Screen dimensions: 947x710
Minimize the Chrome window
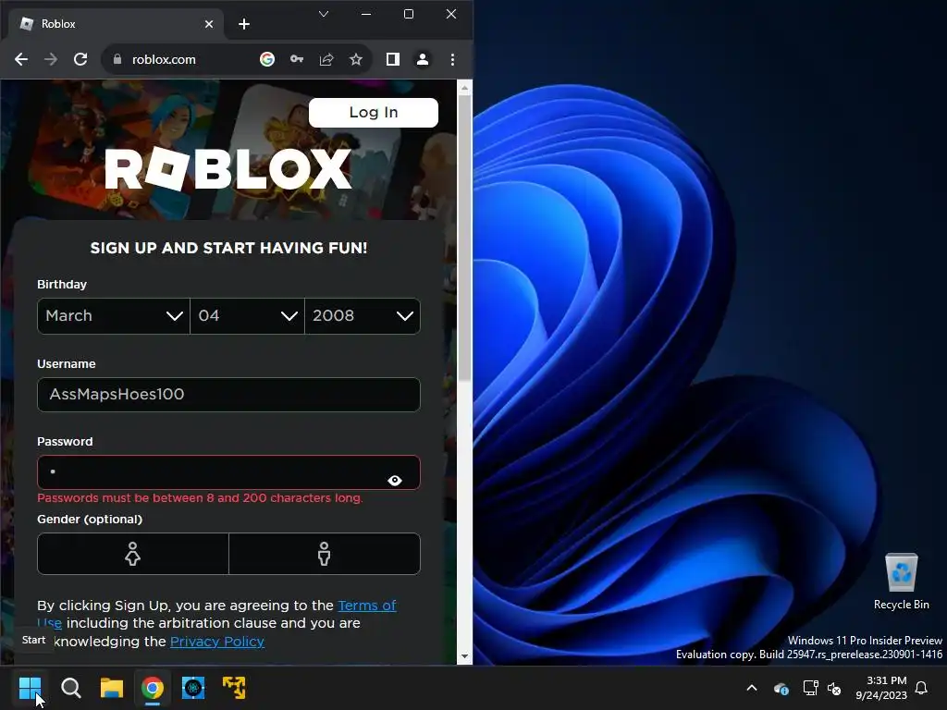coord(366,14)
